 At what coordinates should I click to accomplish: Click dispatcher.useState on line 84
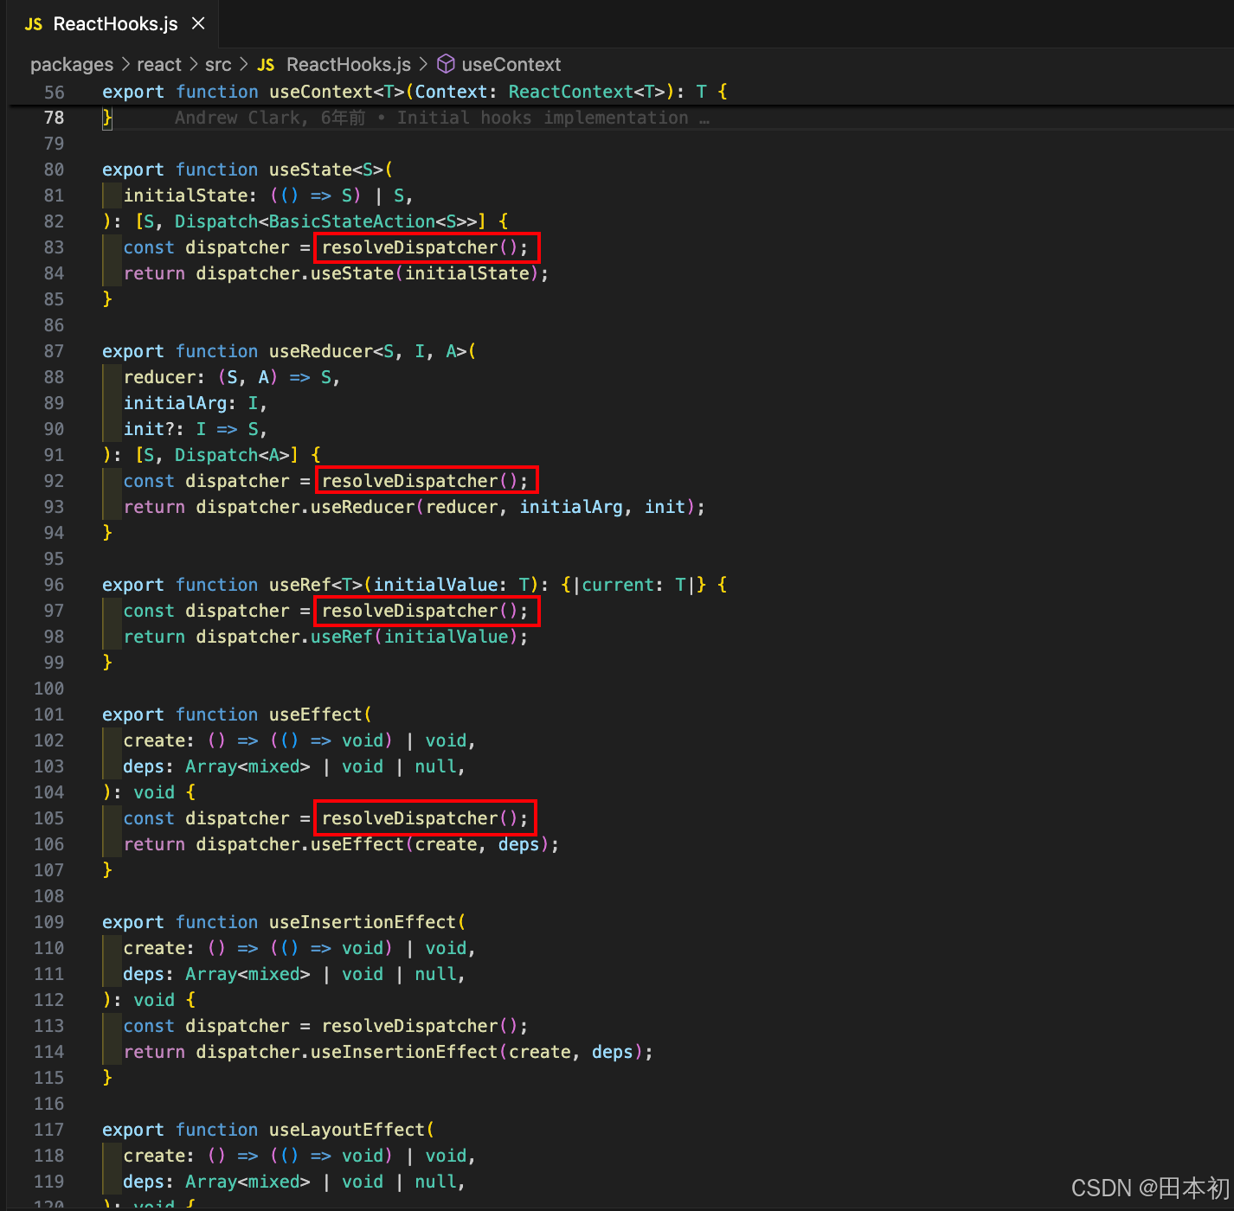click(x=295, y=273)
